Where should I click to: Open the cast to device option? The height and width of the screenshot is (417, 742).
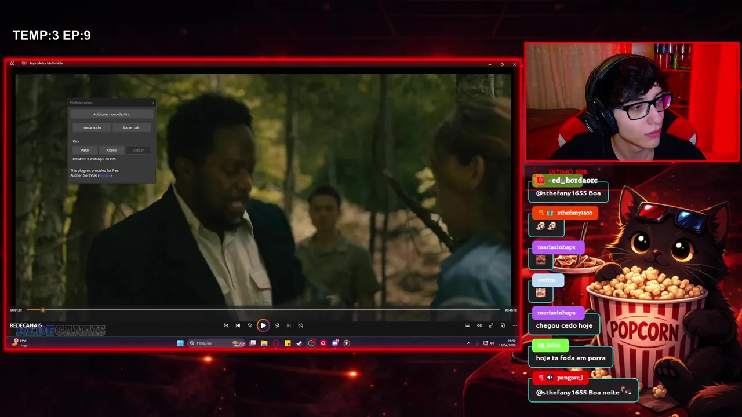point(468,325)
